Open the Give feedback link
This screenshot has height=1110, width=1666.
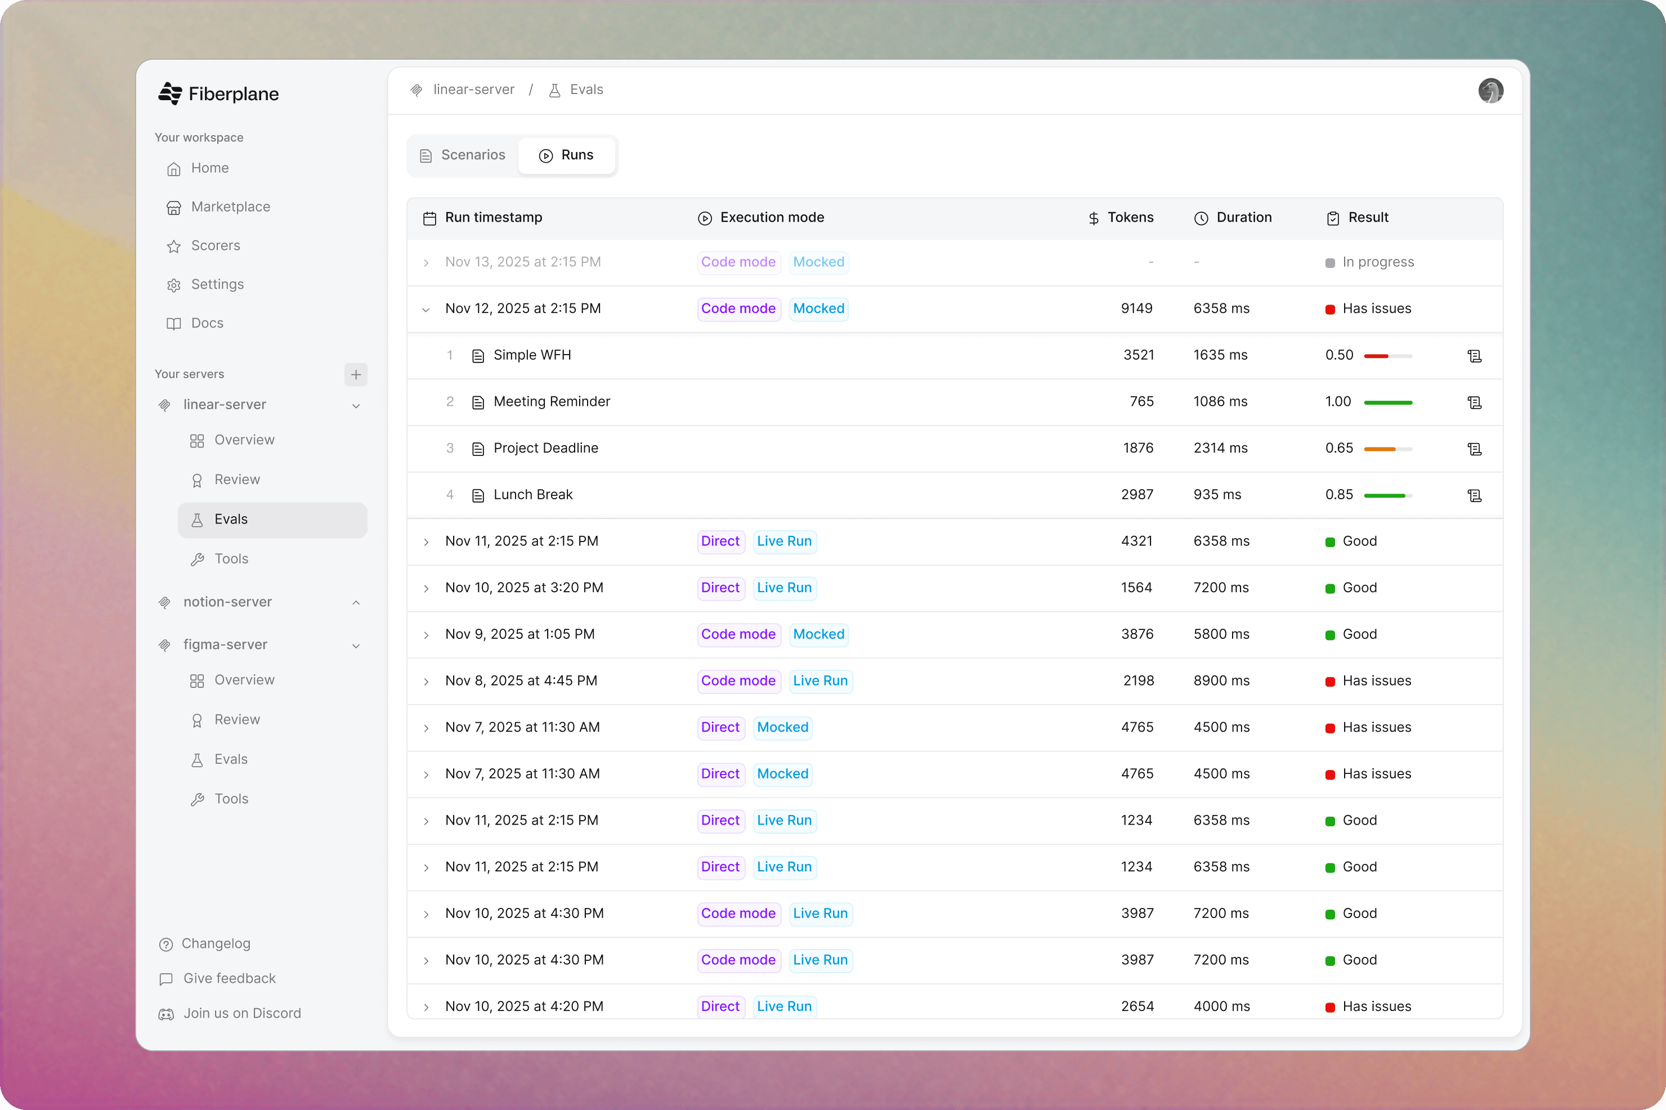[x=229, y=978]
